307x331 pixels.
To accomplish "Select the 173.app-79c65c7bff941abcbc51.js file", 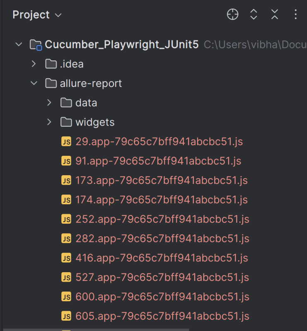I will click(162, 180).
